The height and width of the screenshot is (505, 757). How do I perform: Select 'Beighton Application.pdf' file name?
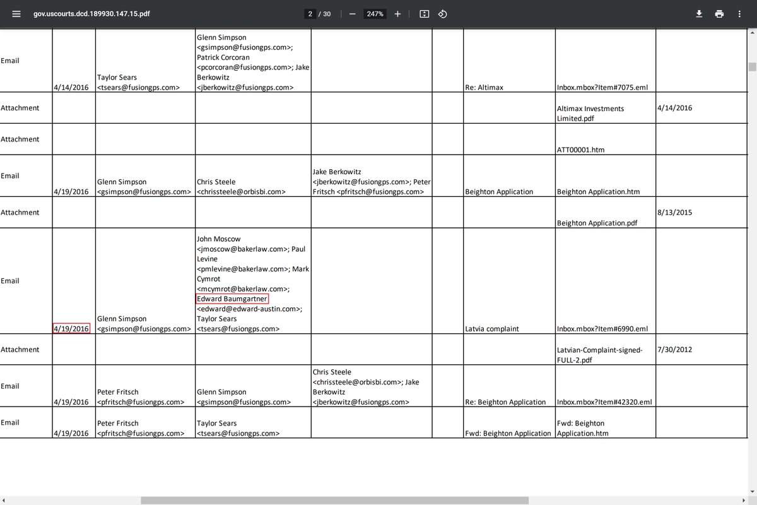tap(596, 223)
